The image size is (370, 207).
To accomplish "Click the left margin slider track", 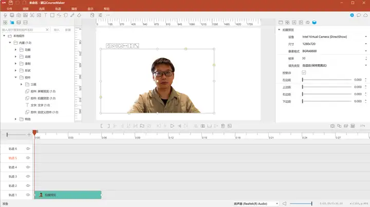I will (327, 80).
